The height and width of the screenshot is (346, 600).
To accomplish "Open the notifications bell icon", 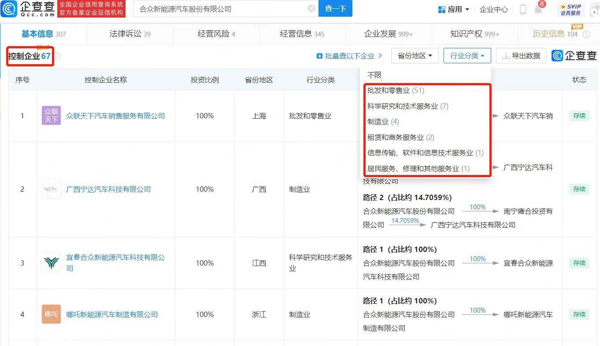I will tap(538, 9).
